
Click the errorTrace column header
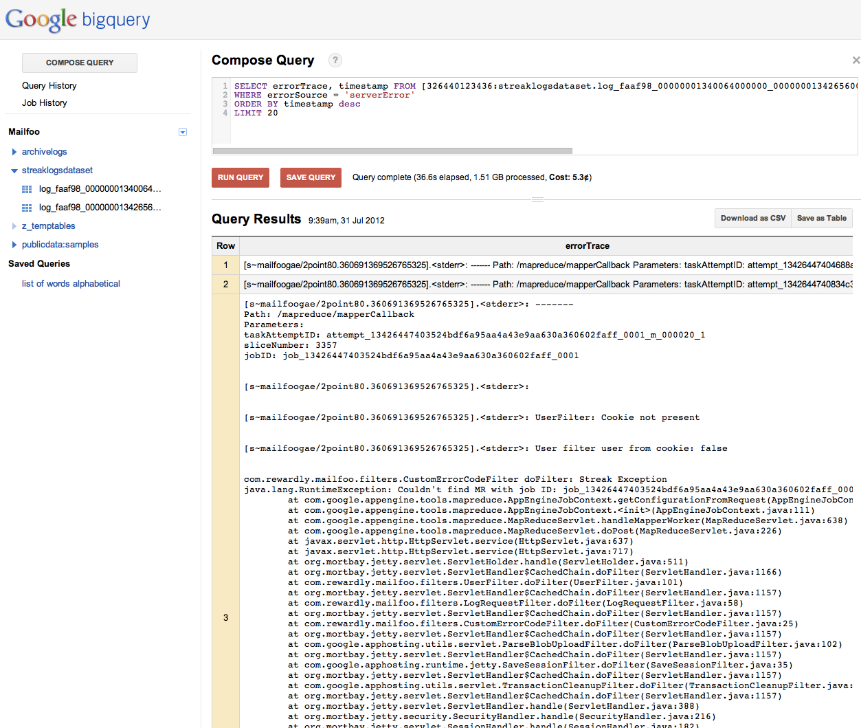[588, 246]
